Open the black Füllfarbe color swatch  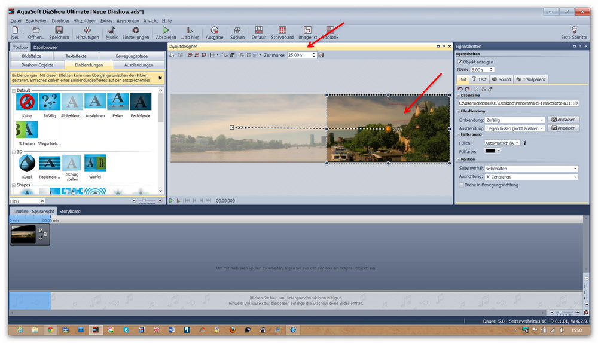pyautogui.click(x=493, y=151)
